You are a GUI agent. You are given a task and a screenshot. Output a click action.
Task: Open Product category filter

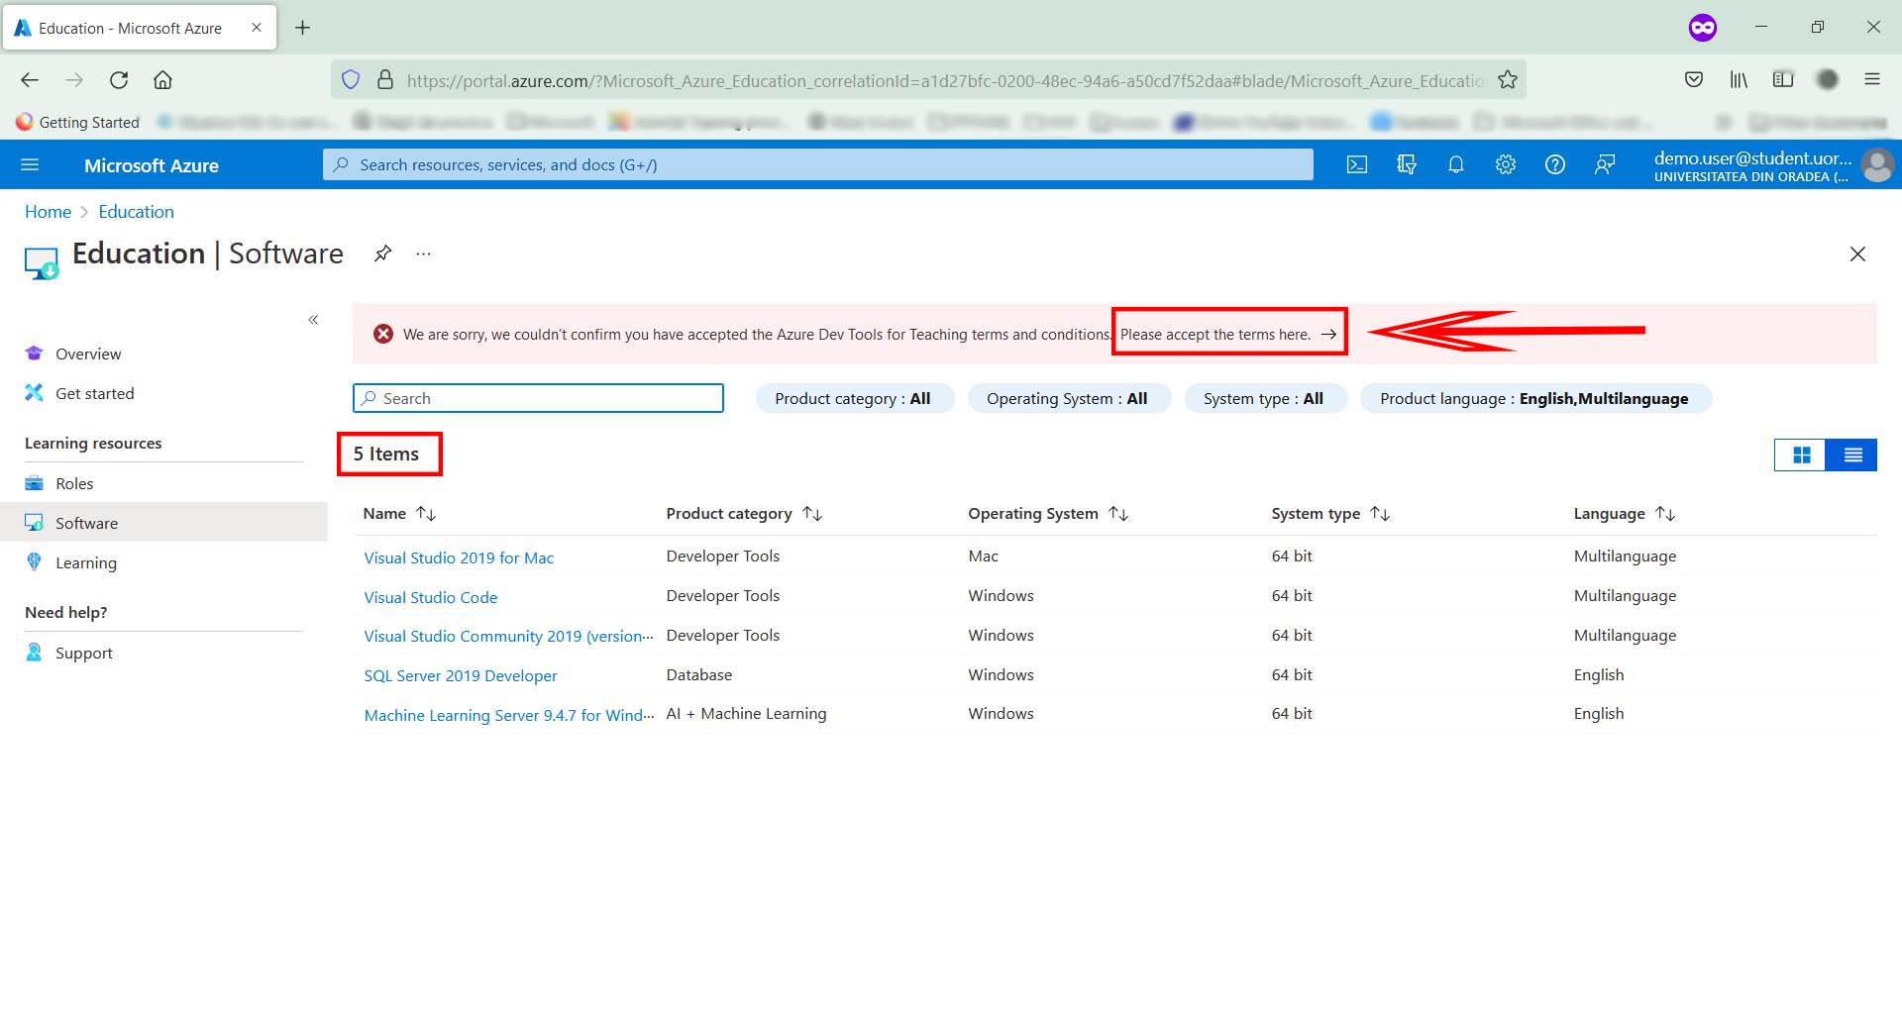854,398
